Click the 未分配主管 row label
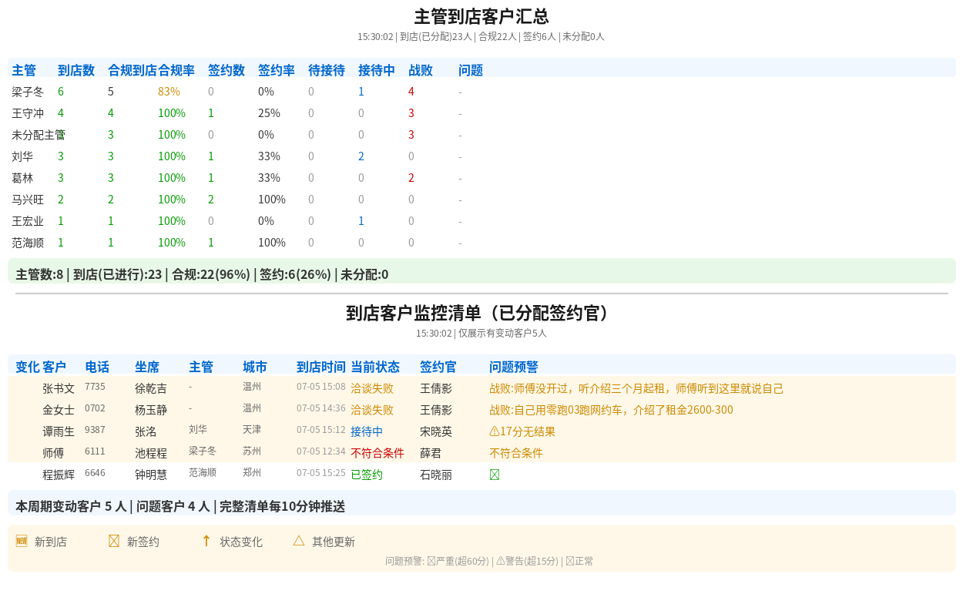Viewport: 963px width, 604px height. point(39,135)
